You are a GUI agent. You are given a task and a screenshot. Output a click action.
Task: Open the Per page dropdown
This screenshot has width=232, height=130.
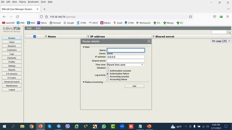point(221,41)
